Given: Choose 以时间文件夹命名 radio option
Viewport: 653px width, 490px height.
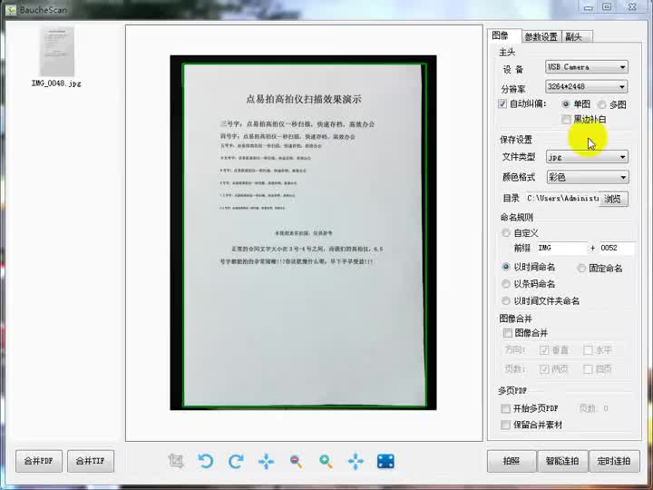Looking at the screenshot, I should [x=505, y=300].
